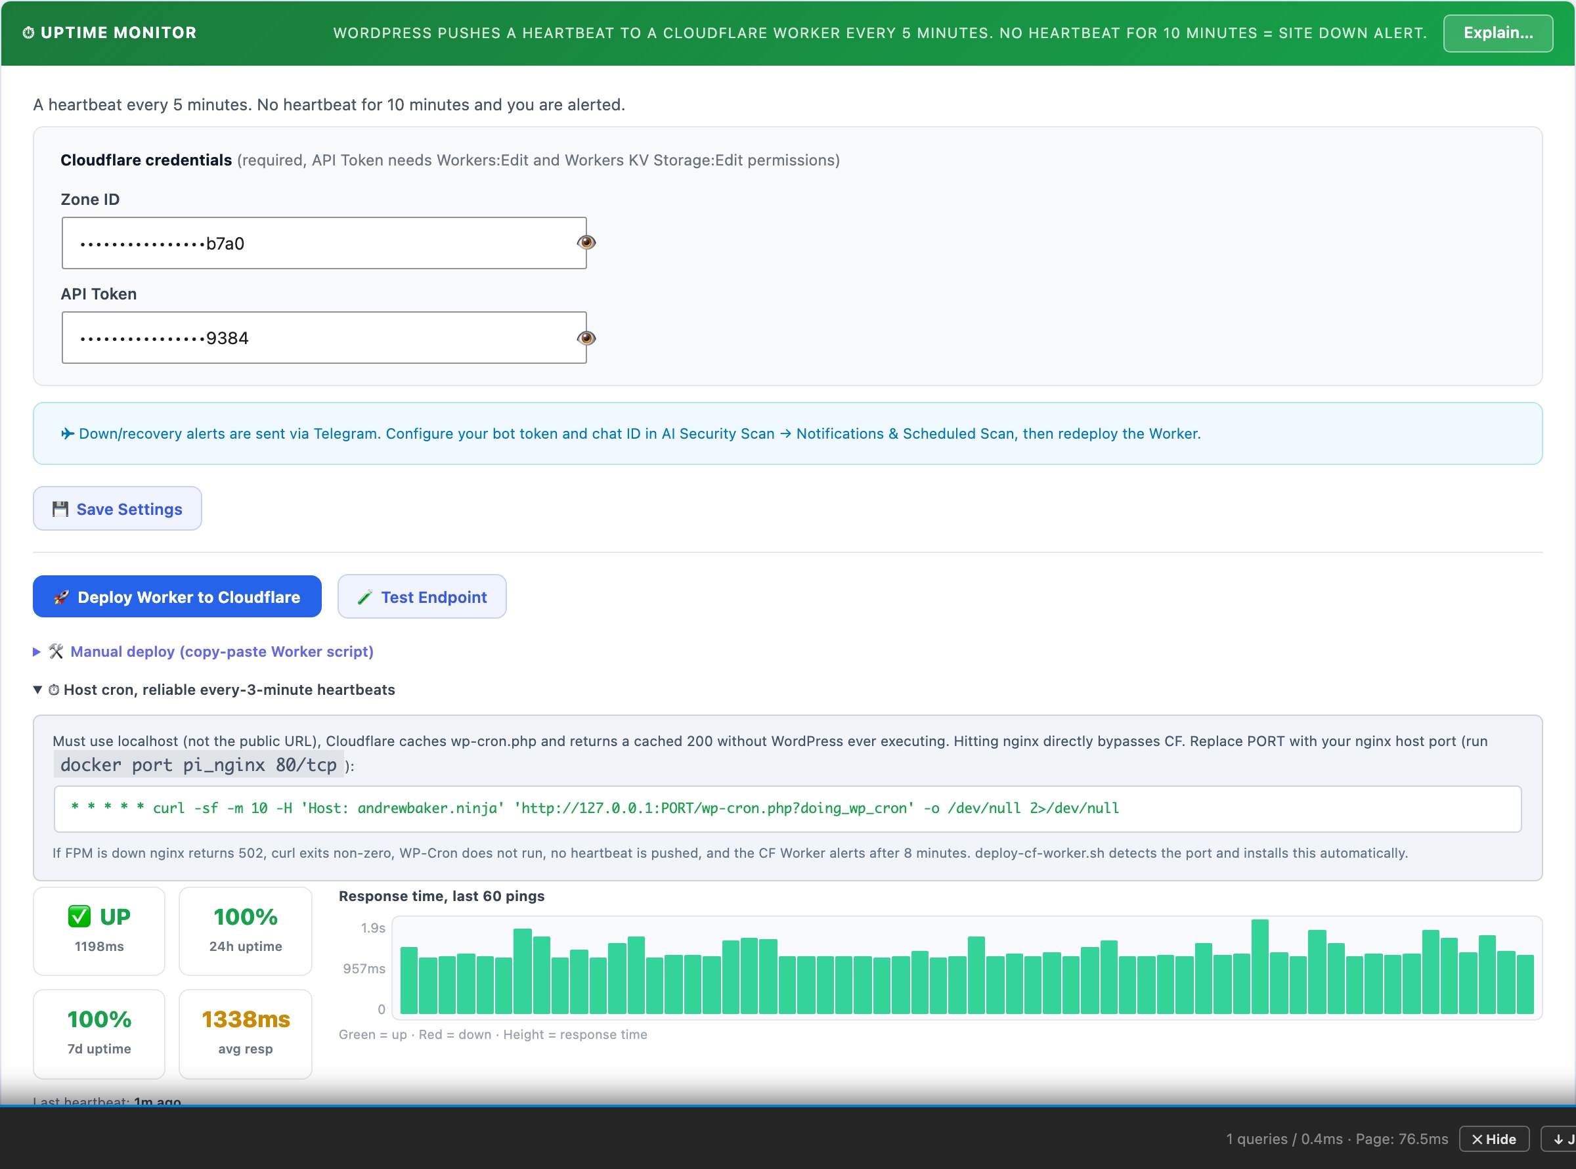Screen dimensions: 1576x1169
Task: Focus the API Token input field
Action: pyautogui.click(x=324, y=338)
